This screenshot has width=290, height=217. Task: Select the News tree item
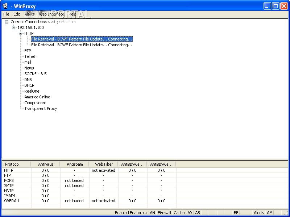pos(29,68)
